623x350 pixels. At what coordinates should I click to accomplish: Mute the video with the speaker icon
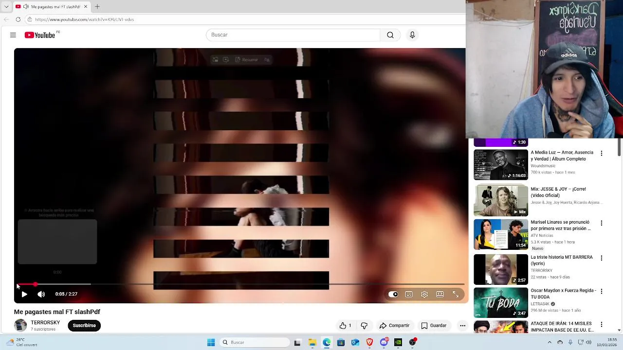41,294
